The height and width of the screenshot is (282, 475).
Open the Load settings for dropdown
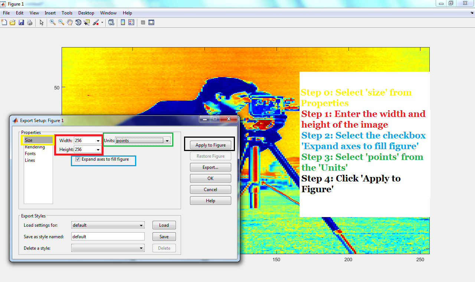(141, 225)
